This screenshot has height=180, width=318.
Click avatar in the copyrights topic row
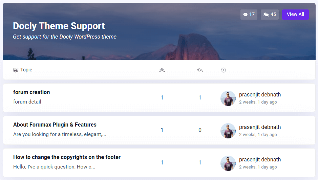pos(228,163)
